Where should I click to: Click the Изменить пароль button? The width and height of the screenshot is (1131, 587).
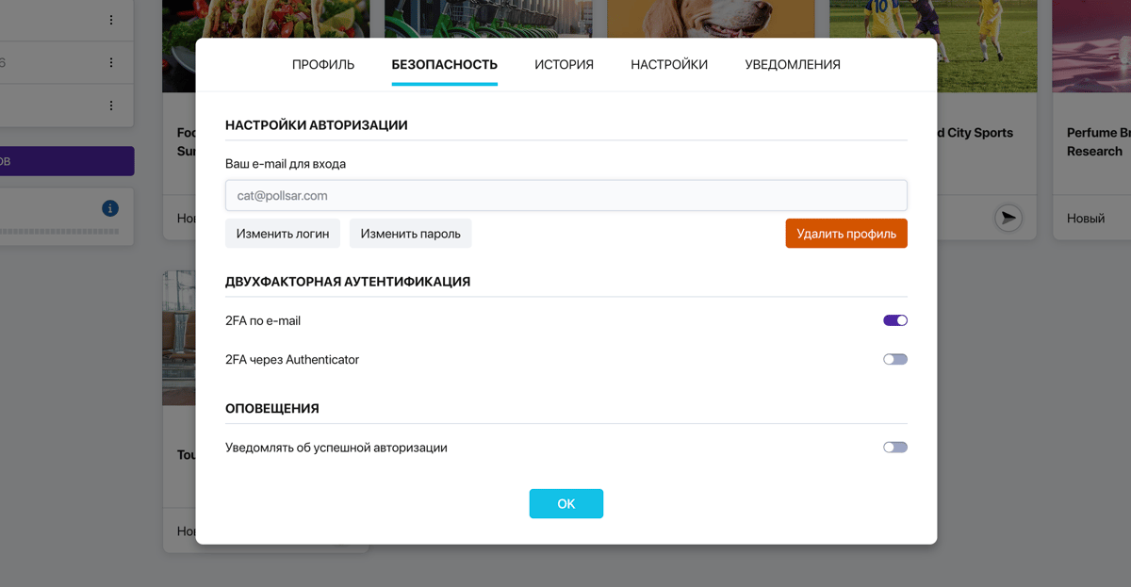coord(411,234)
